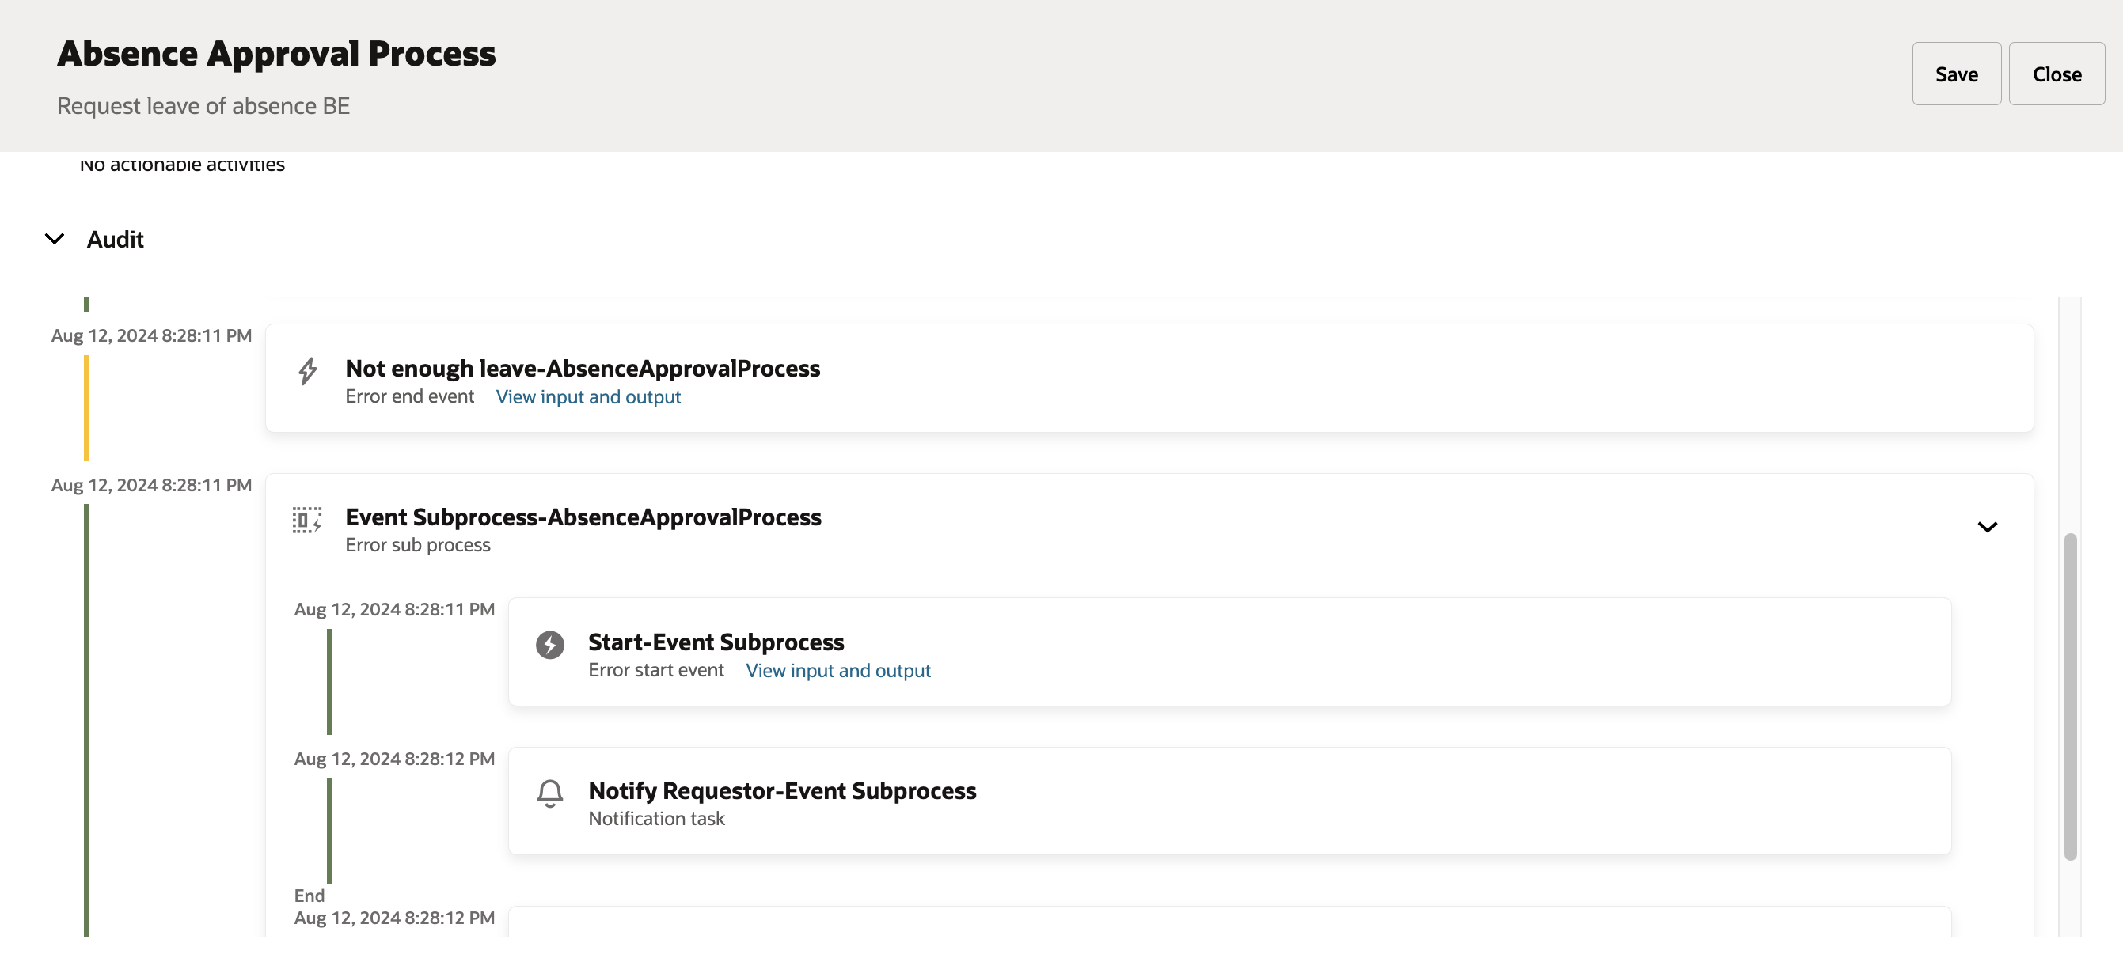Image resolution: width=2123 pixels, height=962 pixels.
Task: Click Save to store changes
Action: tap(1956, 74)
